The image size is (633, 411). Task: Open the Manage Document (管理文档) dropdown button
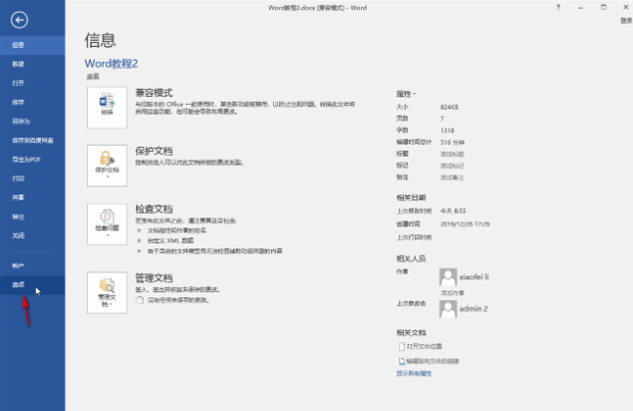coord(107,293)
